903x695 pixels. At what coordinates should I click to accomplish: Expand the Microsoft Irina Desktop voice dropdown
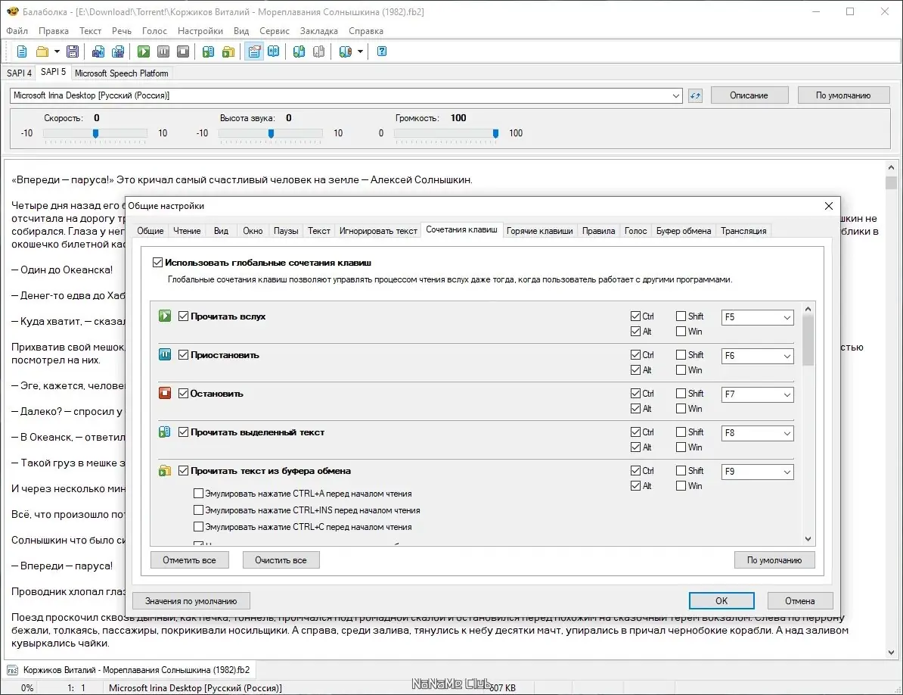tap(676, 95)
